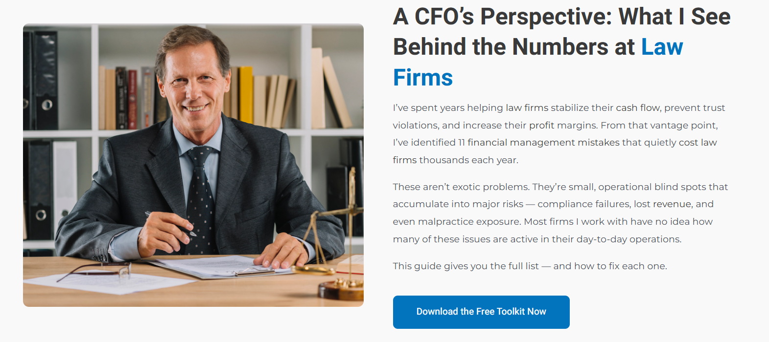Click the "firms thousands each year." line
Screen dimensions: 769x342
pos(455,160)
